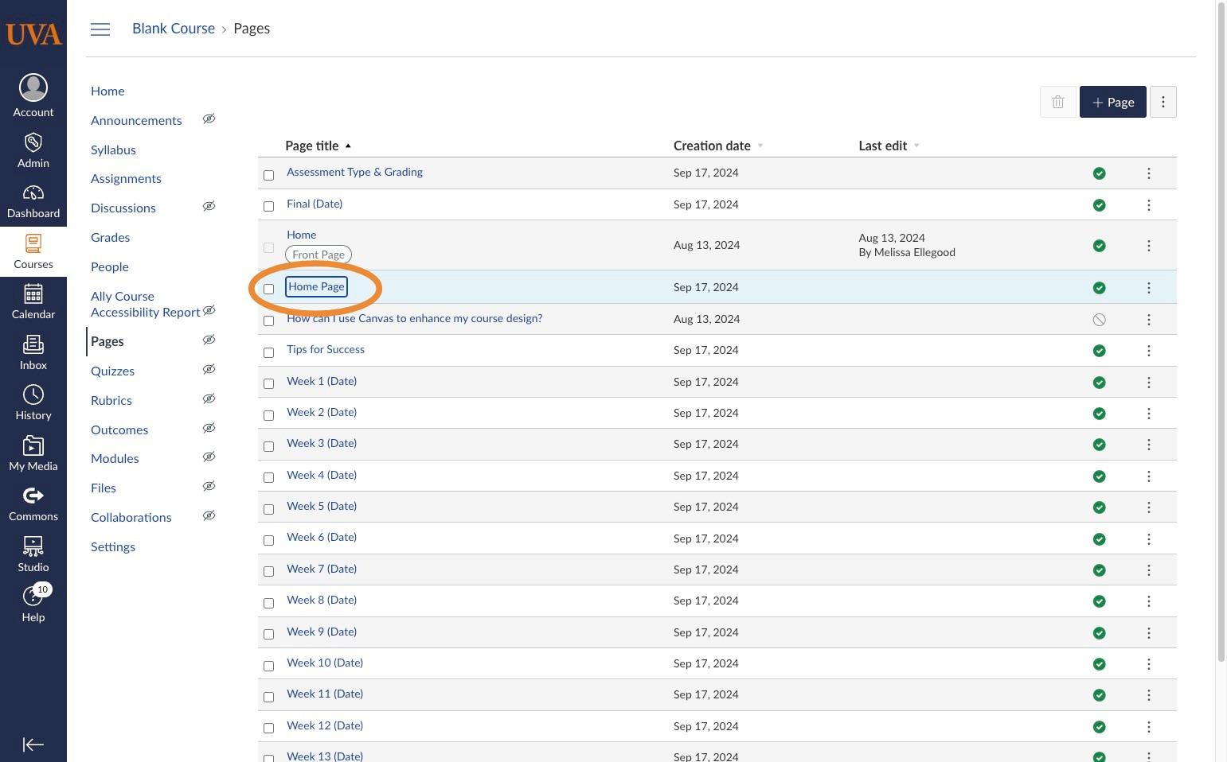Image resolution: width=1227 pixels, height=762 pixels.
Task: Click the trash delete pages icon
Action: click(x=1058, y=102)
